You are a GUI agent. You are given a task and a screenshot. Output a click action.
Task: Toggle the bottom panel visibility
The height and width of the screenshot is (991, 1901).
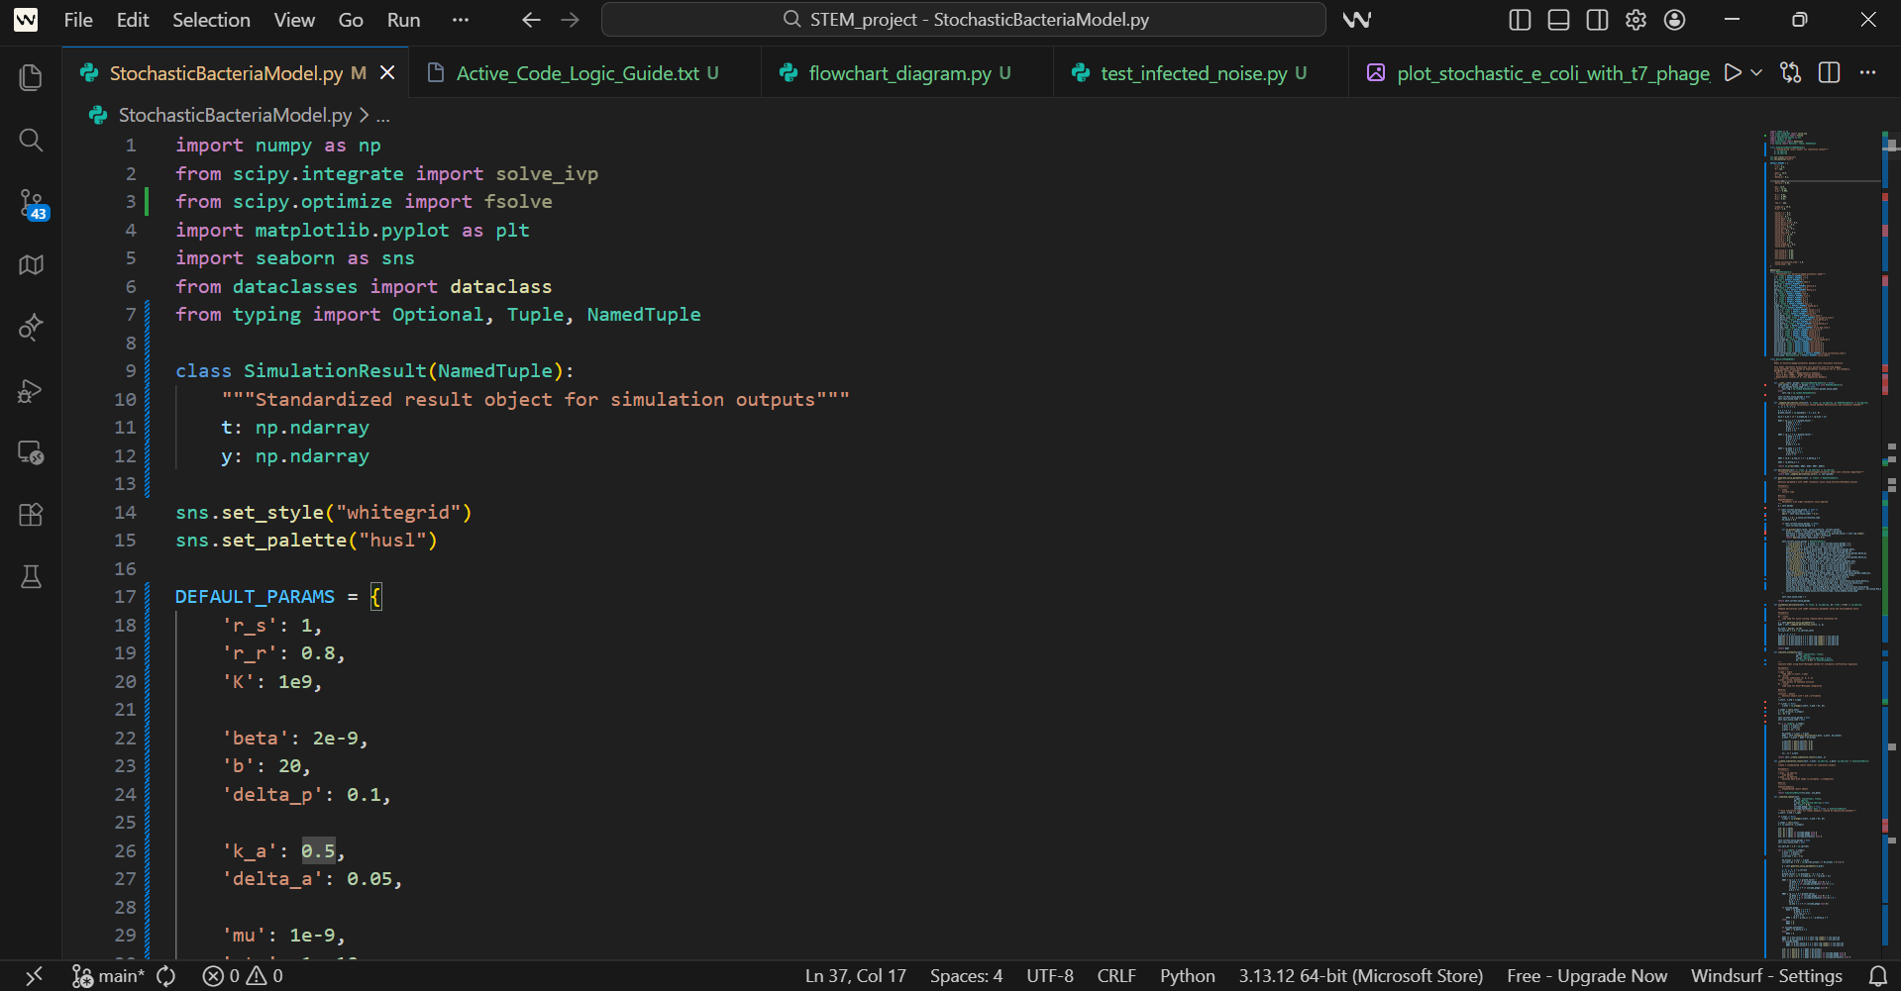(x=1557, y=19)
